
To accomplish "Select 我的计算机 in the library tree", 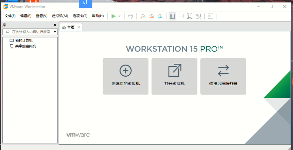I will click(24, 41).
